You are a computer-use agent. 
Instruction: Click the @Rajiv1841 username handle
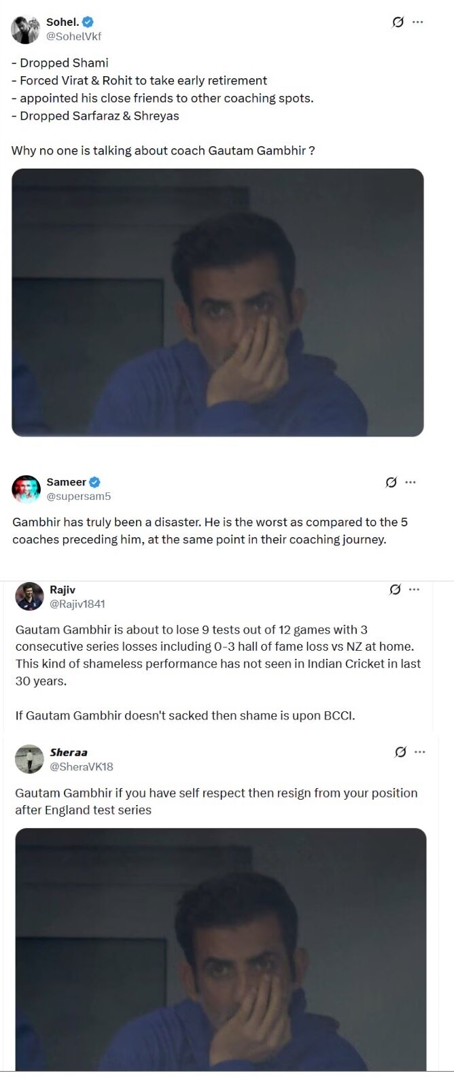pyautogui.click(x=77, y=603)
